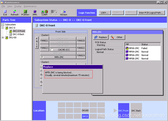168x121 pixels.
Task: Click the Other button in MPB-2MC panel
Action: click(x=118, y=37)
